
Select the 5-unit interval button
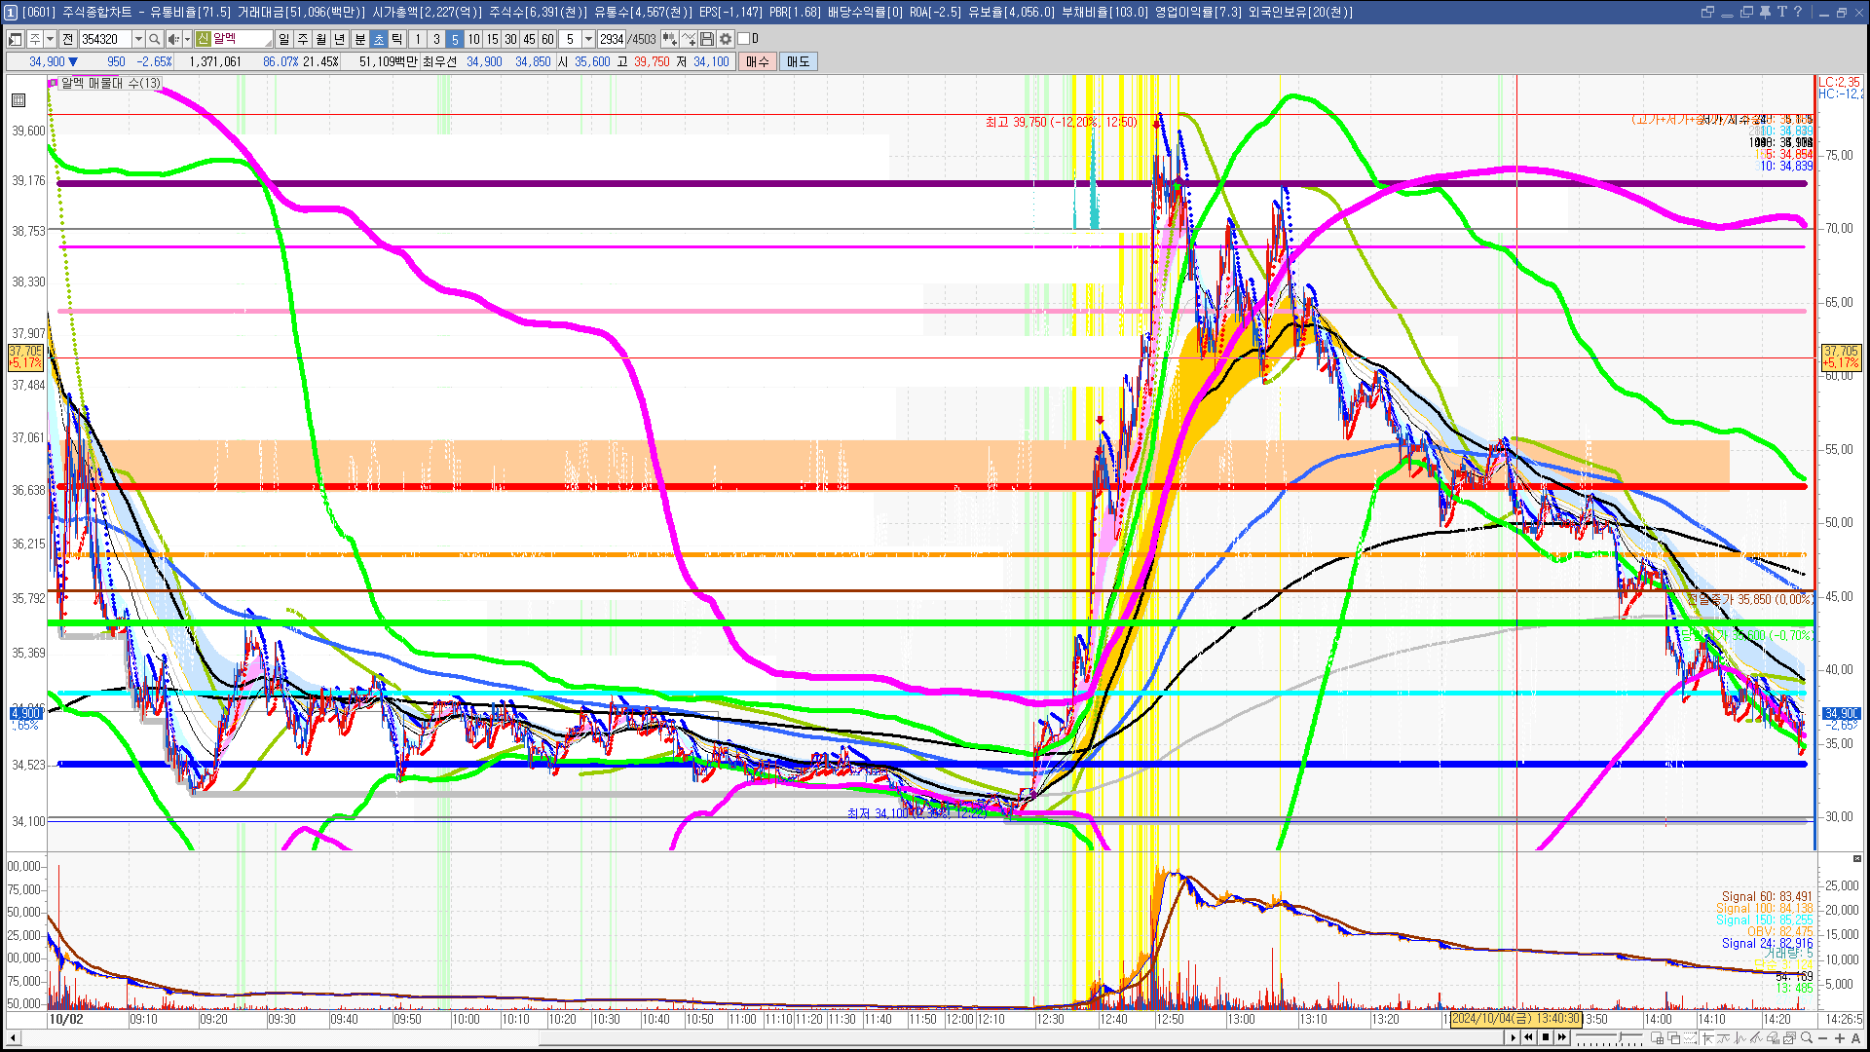click(454, 39)
